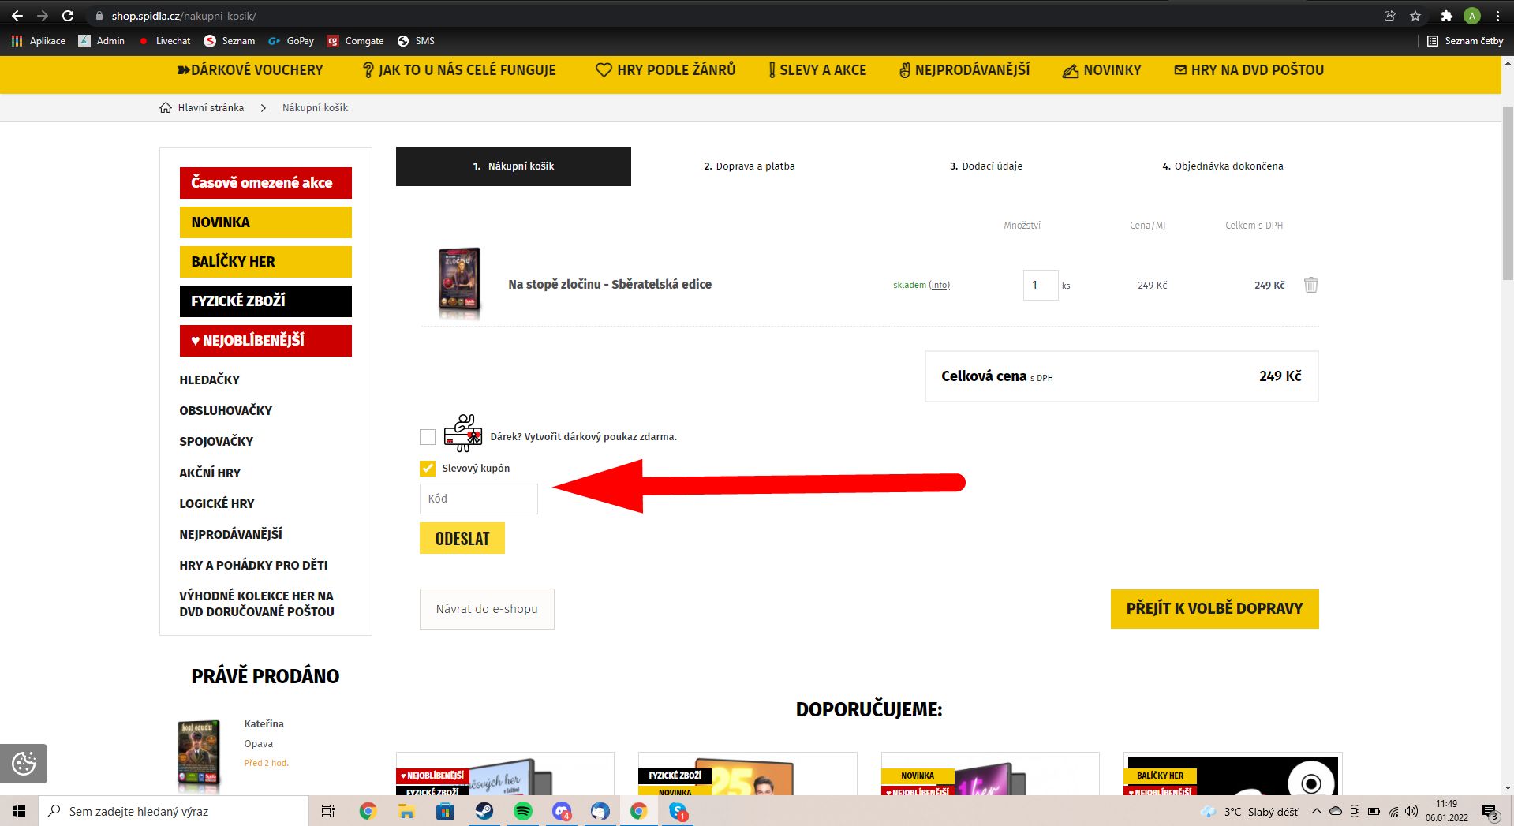Bookmark this page with the star icon
The height and width of the screenshot is (826, 1514).
[x=1415, y=16]
